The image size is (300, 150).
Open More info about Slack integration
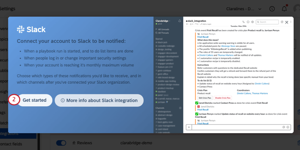(x=99, y=100)
